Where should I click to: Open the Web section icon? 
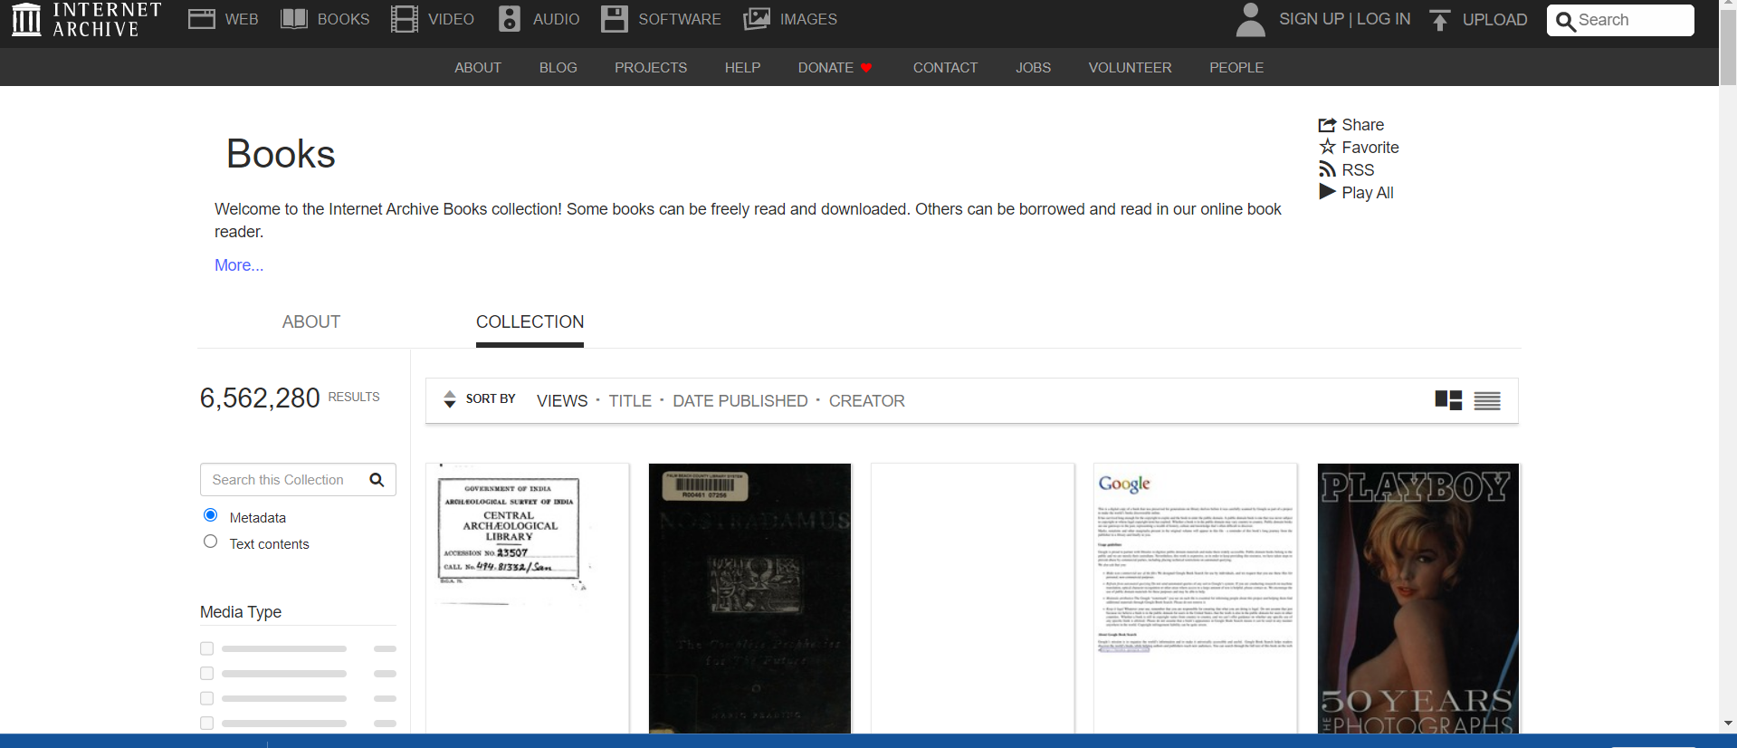(201, 19)
